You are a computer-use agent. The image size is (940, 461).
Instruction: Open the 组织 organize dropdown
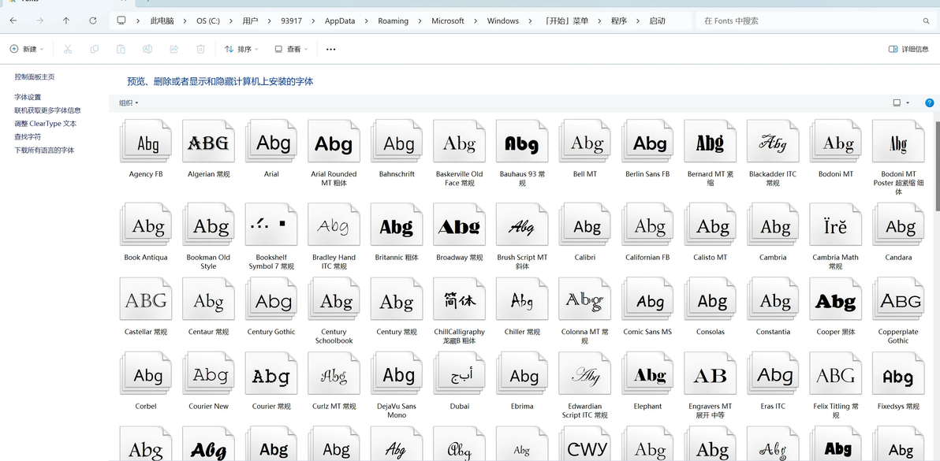[x=129, y=103]
